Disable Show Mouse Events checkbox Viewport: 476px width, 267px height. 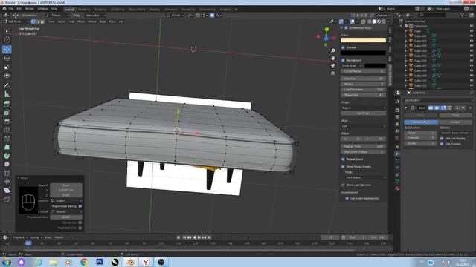coord(343,167)
